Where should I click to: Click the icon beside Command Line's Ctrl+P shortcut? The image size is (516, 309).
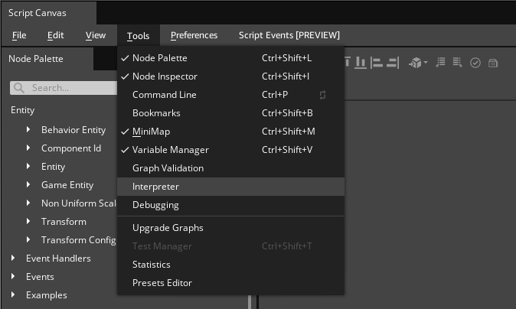pyautogui.click(x=323, y=95)
